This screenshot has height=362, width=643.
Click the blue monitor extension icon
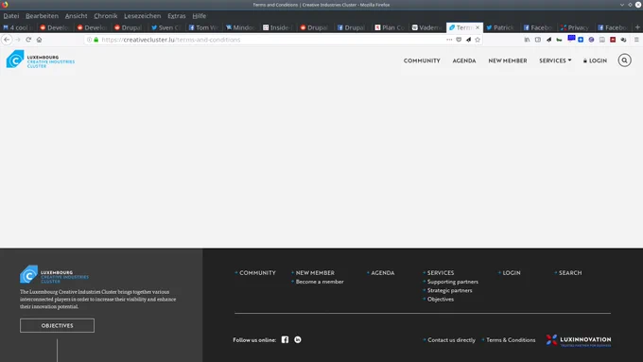571,39
